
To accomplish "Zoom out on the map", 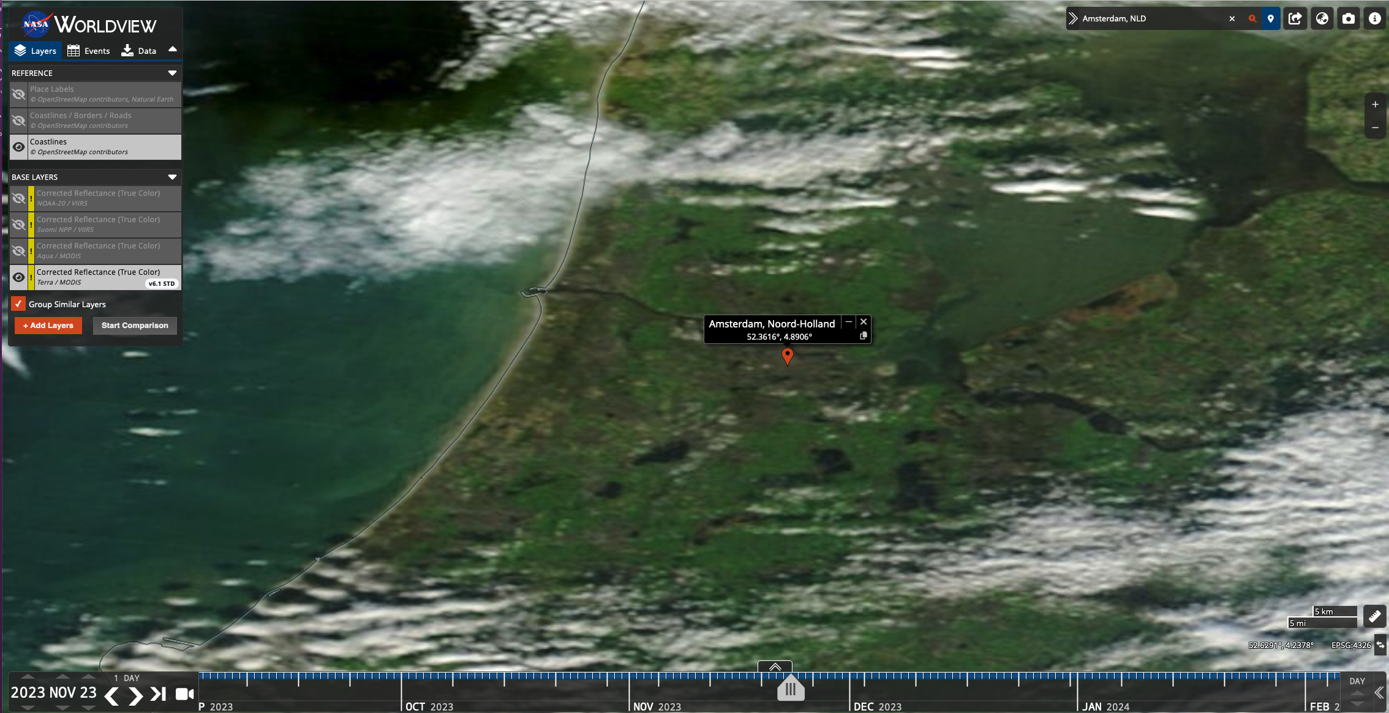I will tap(1375, 127).
